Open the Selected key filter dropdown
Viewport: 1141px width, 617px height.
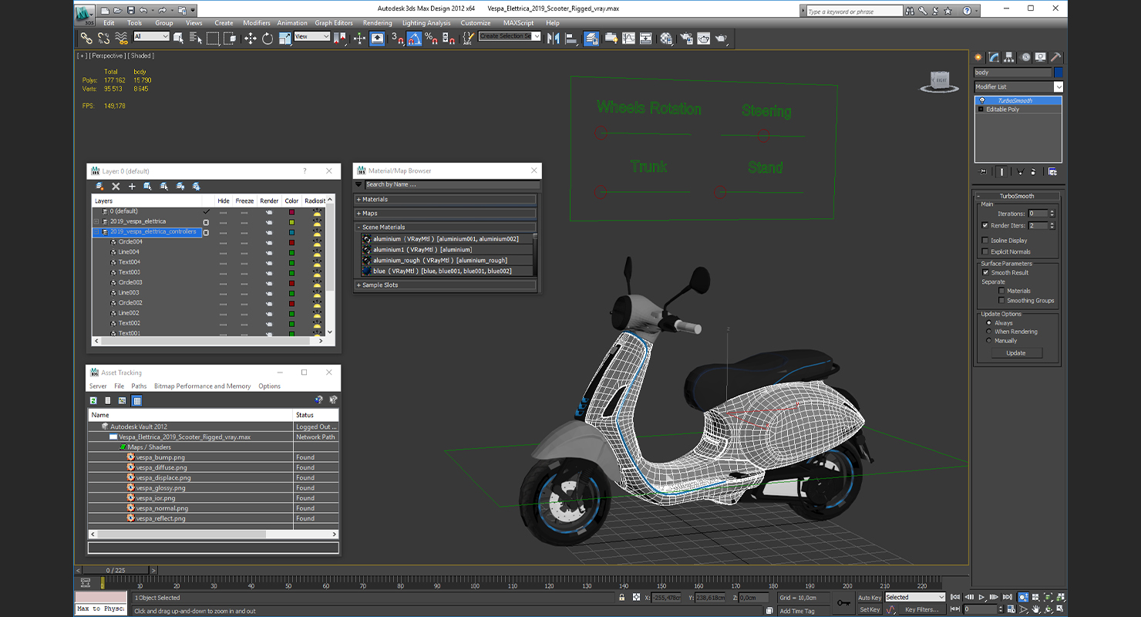tap(914, 597)
